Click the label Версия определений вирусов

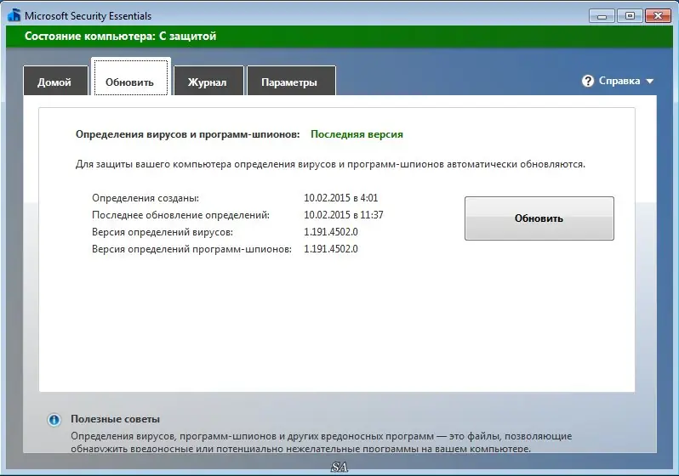click(x=163, y=232)
